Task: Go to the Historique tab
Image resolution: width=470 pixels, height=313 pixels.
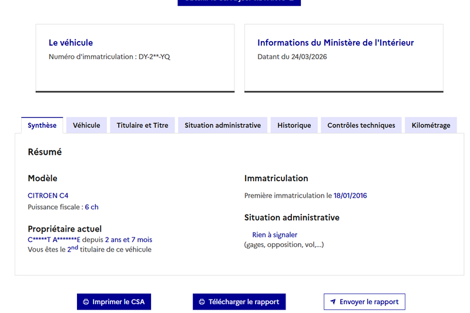Action: [x=294, y=125]
